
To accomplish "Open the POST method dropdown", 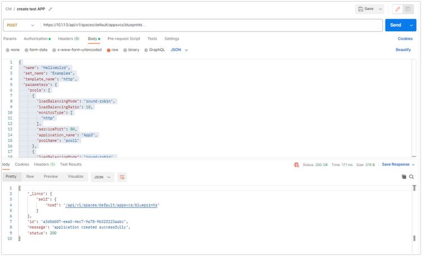I will 20,25.
